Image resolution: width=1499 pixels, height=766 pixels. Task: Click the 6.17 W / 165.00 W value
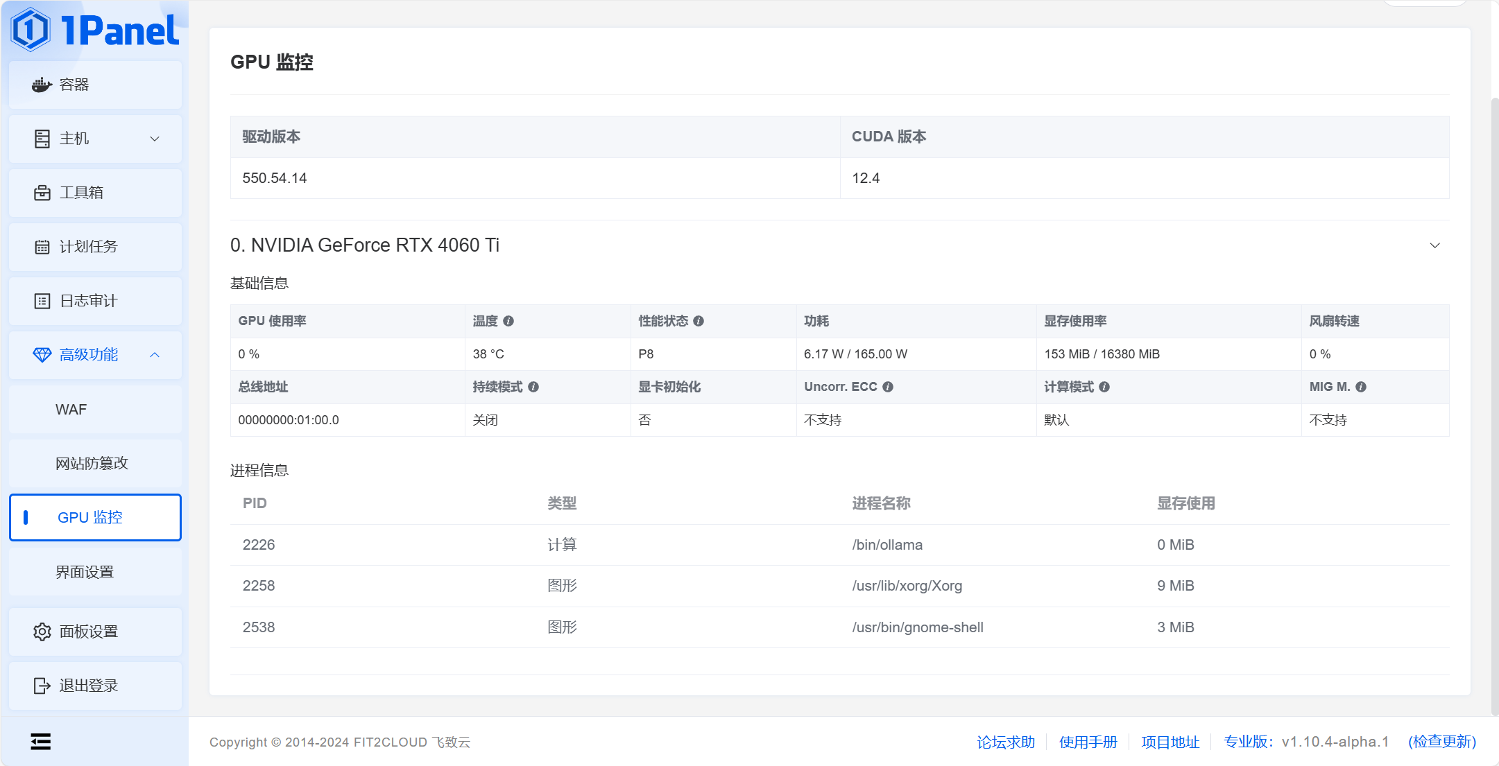pos(855,354)
